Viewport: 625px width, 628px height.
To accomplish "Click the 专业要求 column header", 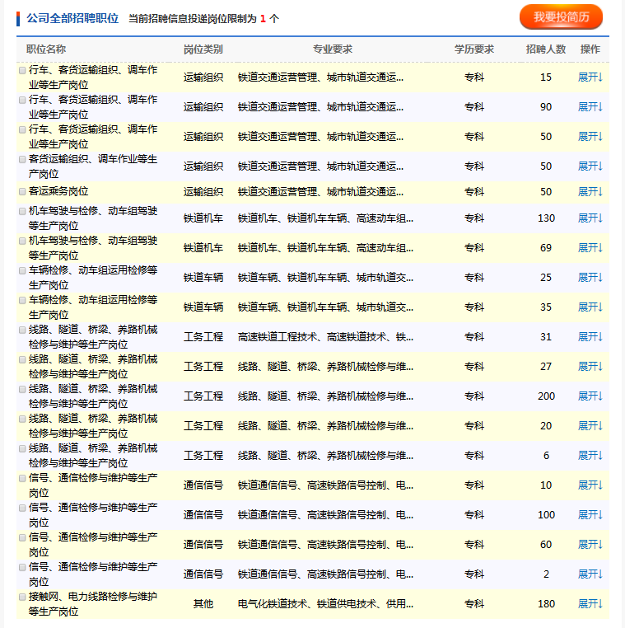I will (x=333, y=49).
